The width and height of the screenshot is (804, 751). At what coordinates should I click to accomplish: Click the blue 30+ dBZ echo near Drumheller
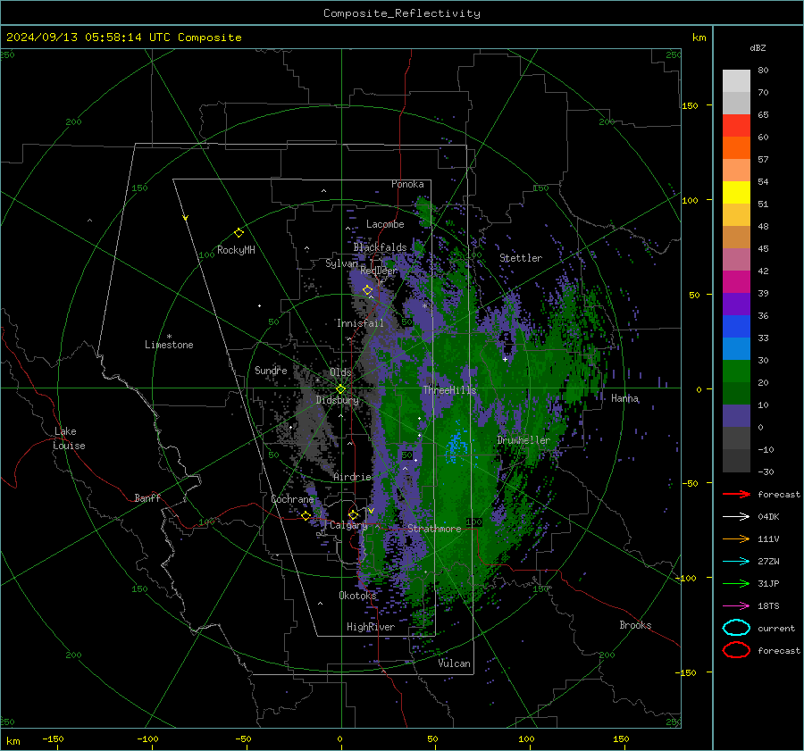(456, 444)
